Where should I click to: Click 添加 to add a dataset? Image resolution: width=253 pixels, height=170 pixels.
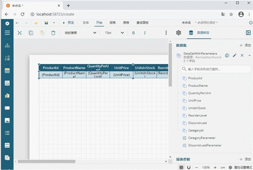click(x=244, y=45)
